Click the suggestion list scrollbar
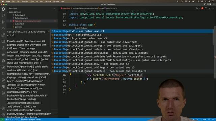The width and height of the screenshot is (216, 121). point(214,37)
